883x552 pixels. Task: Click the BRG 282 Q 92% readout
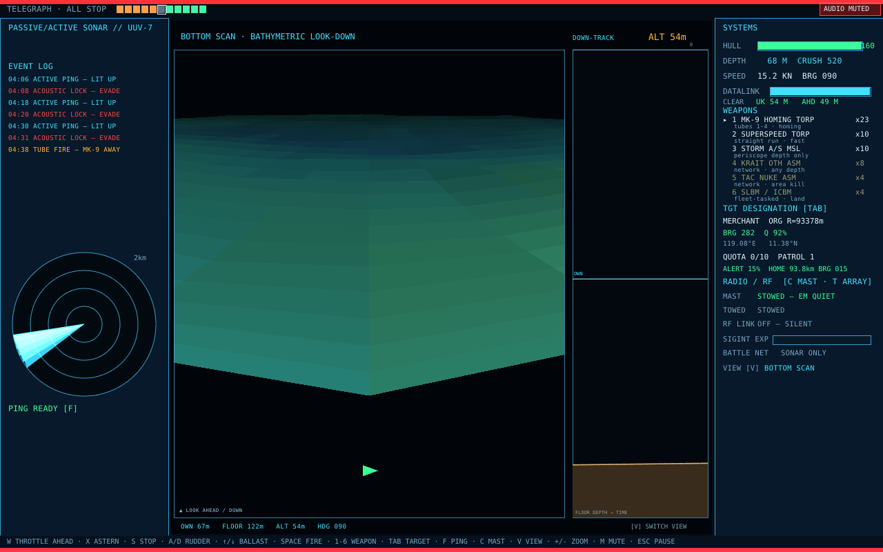755,233
